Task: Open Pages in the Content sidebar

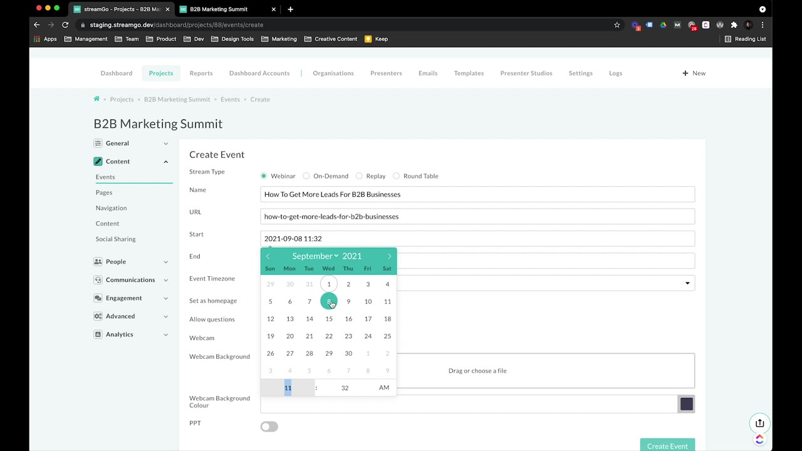Action: [x=104, y=192]
